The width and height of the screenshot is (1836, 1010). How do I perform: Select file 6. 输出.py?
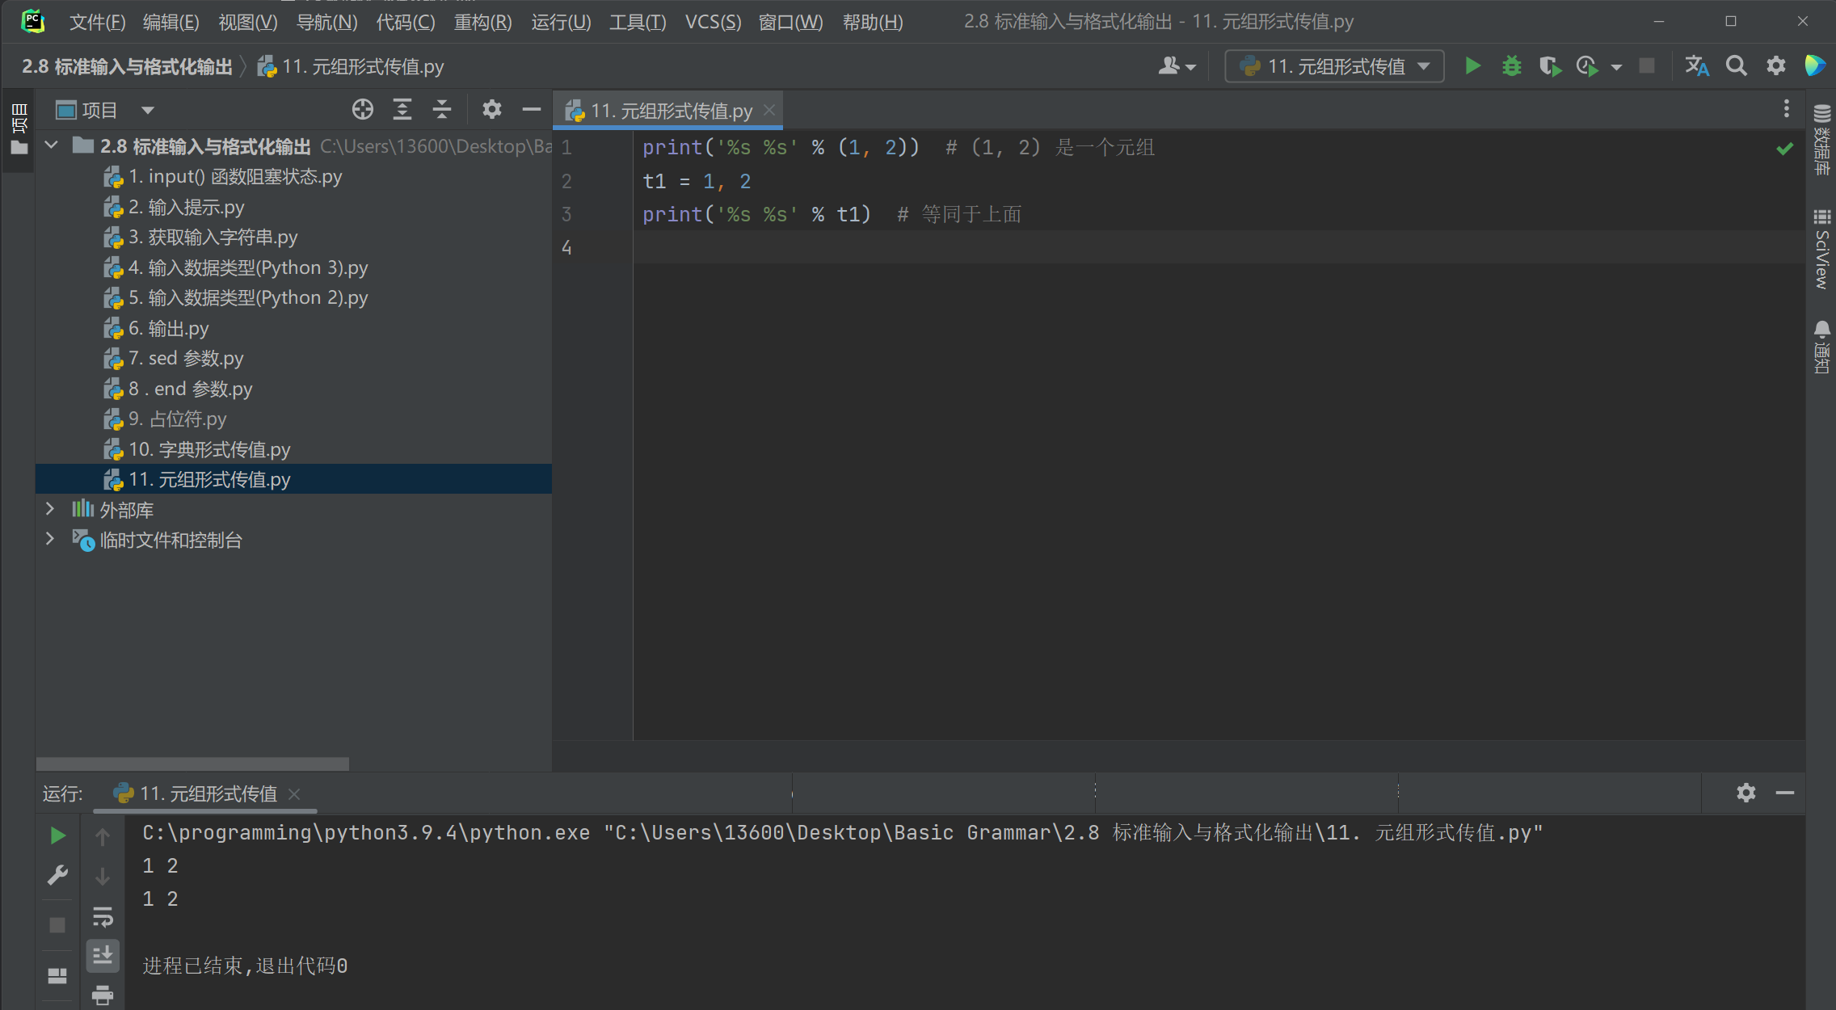tap(155, 328)
